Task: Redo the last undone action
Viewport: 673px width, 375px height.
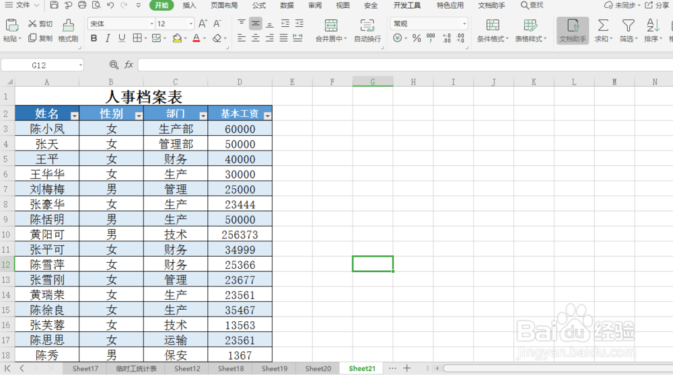Action: pyautogui.click(x=124, y=5)
